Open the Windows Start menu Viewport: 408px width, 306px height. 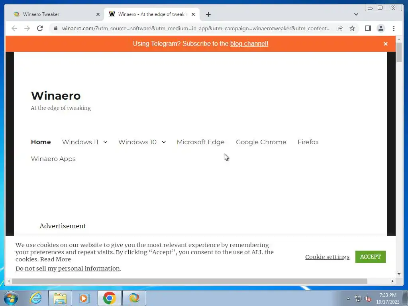click(11, 298)
